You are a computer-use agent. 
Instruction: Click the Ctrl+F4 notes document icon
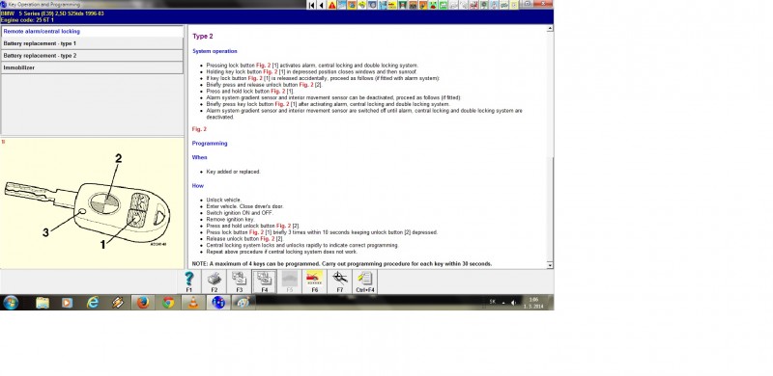coord(365,282)
